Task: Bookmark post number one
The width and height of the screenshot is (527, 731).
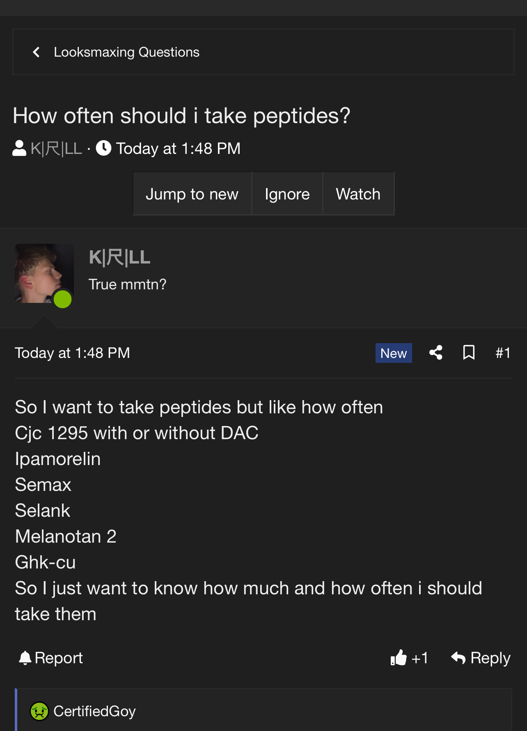Action: point(469,353)
